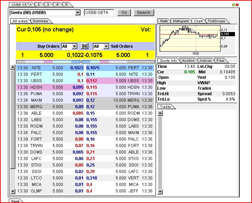The width and height of the screenshot is (252, 203).
Task: Click the red circle icon at top right
Action: click(237, 5)
